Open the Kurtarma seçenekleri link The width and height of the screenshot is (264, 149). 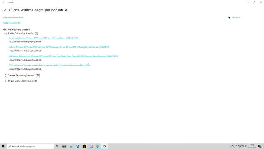12,23
